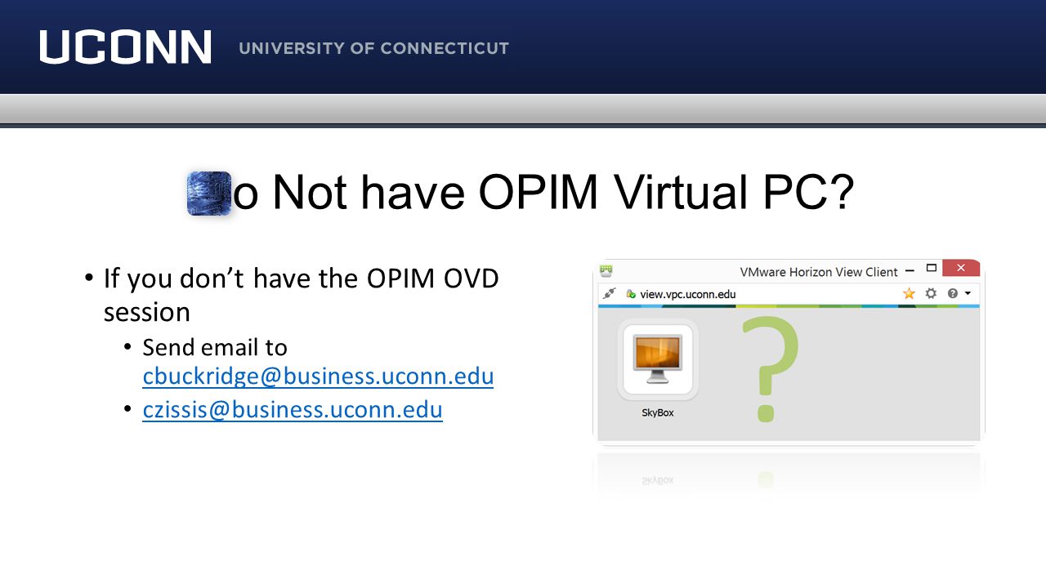
Task: Click the green question mark graphic
Action: [x=769, y=371]
